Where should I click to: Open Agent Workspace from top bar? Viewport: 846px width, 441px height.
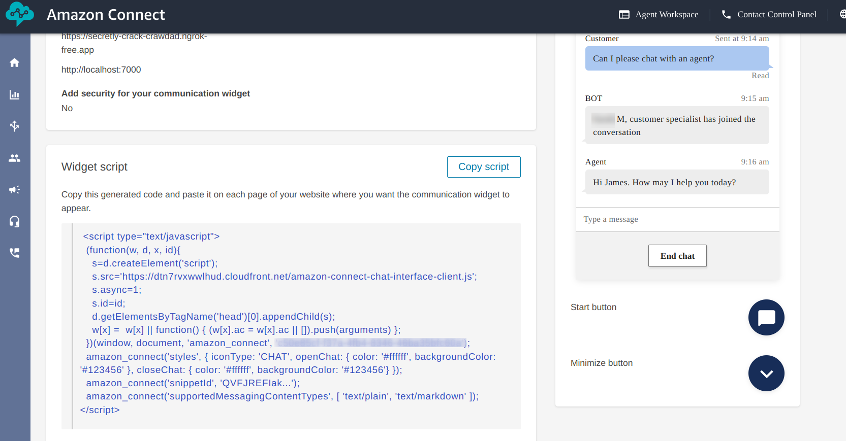(x=659, y=14)
